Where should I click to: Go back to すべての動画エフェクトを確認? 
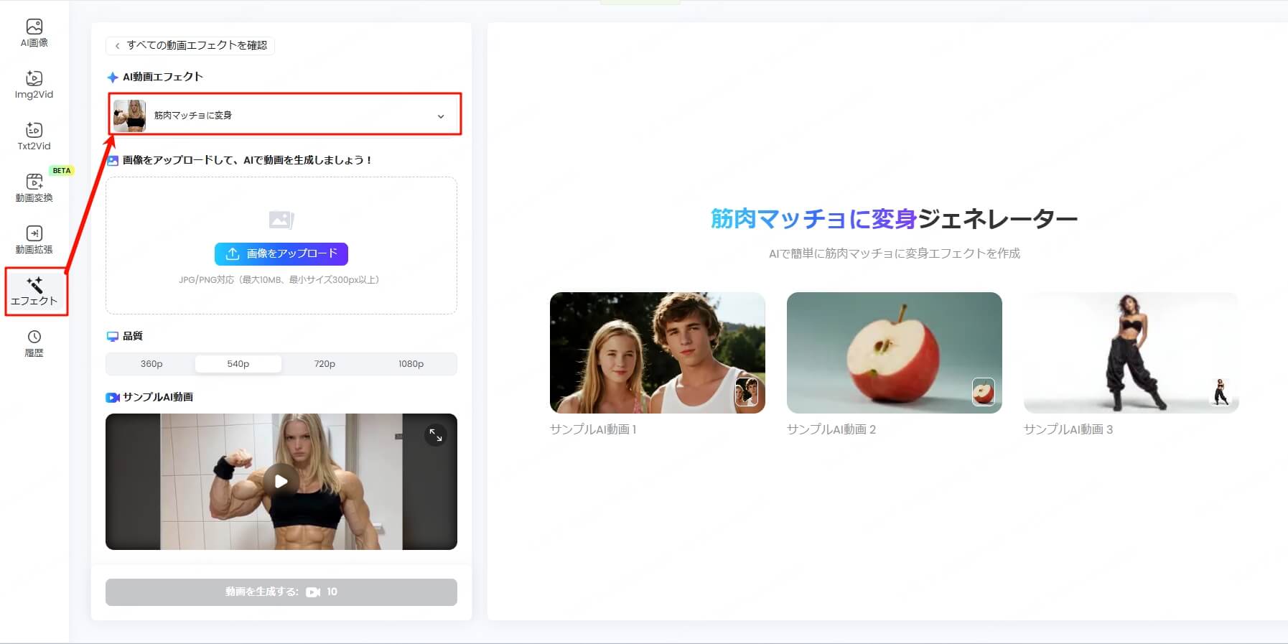click(x=190, y=45)
